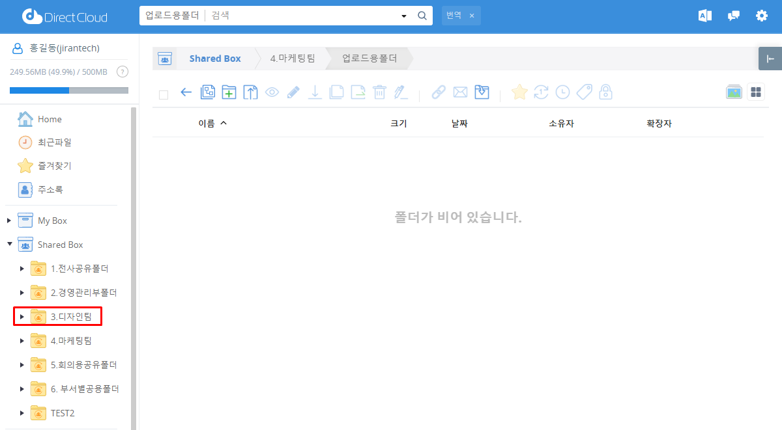
Task: Click the star favorite icon in toolbar
Action: point(519,92)
